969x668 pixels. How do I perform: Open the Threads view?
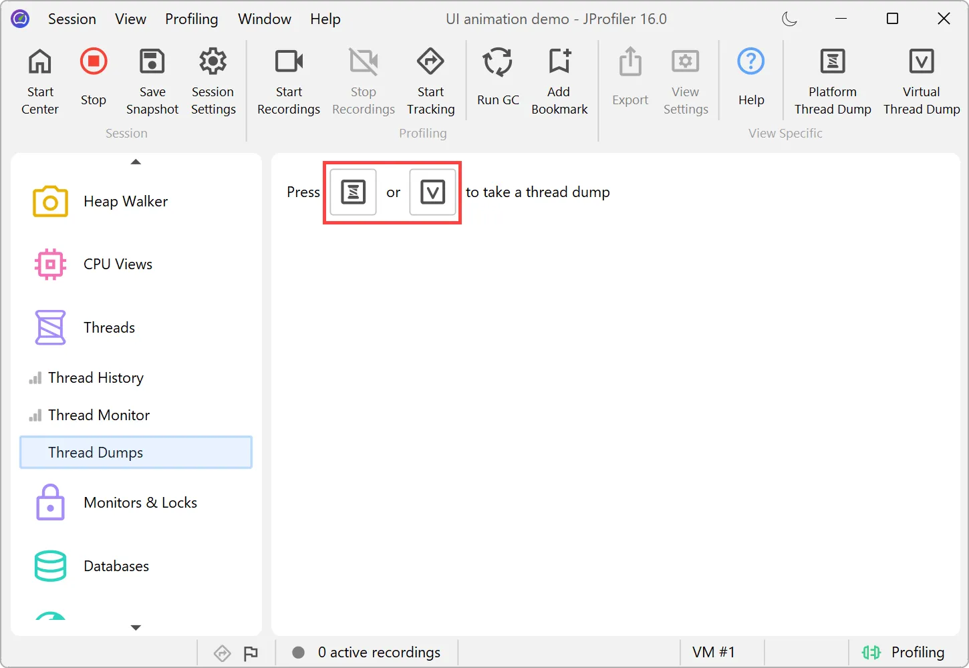[109, 327]
